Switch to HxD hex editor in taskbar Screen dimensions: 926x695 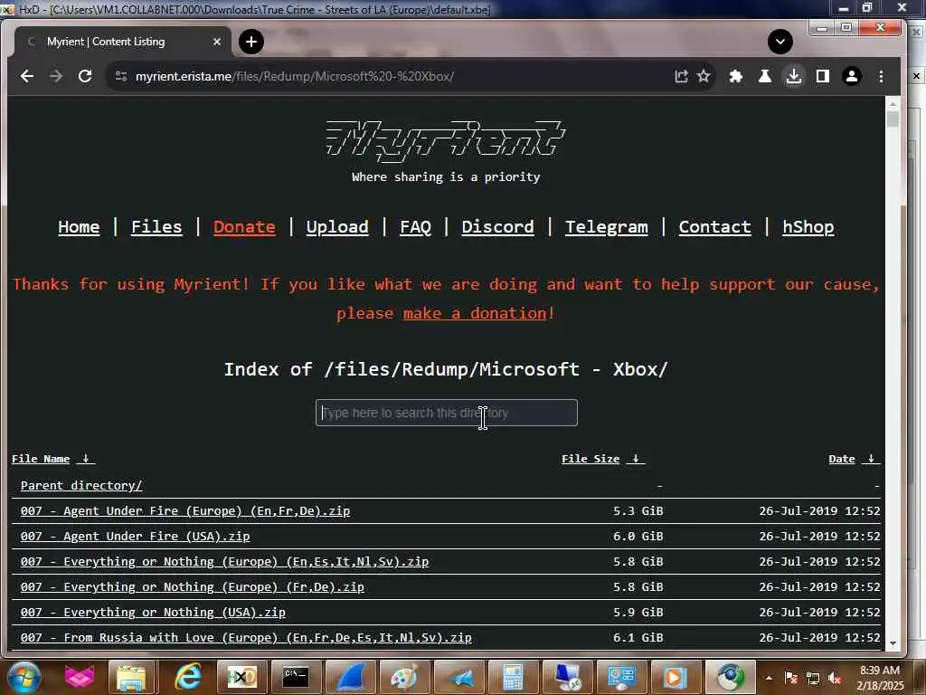coord(242,677)
